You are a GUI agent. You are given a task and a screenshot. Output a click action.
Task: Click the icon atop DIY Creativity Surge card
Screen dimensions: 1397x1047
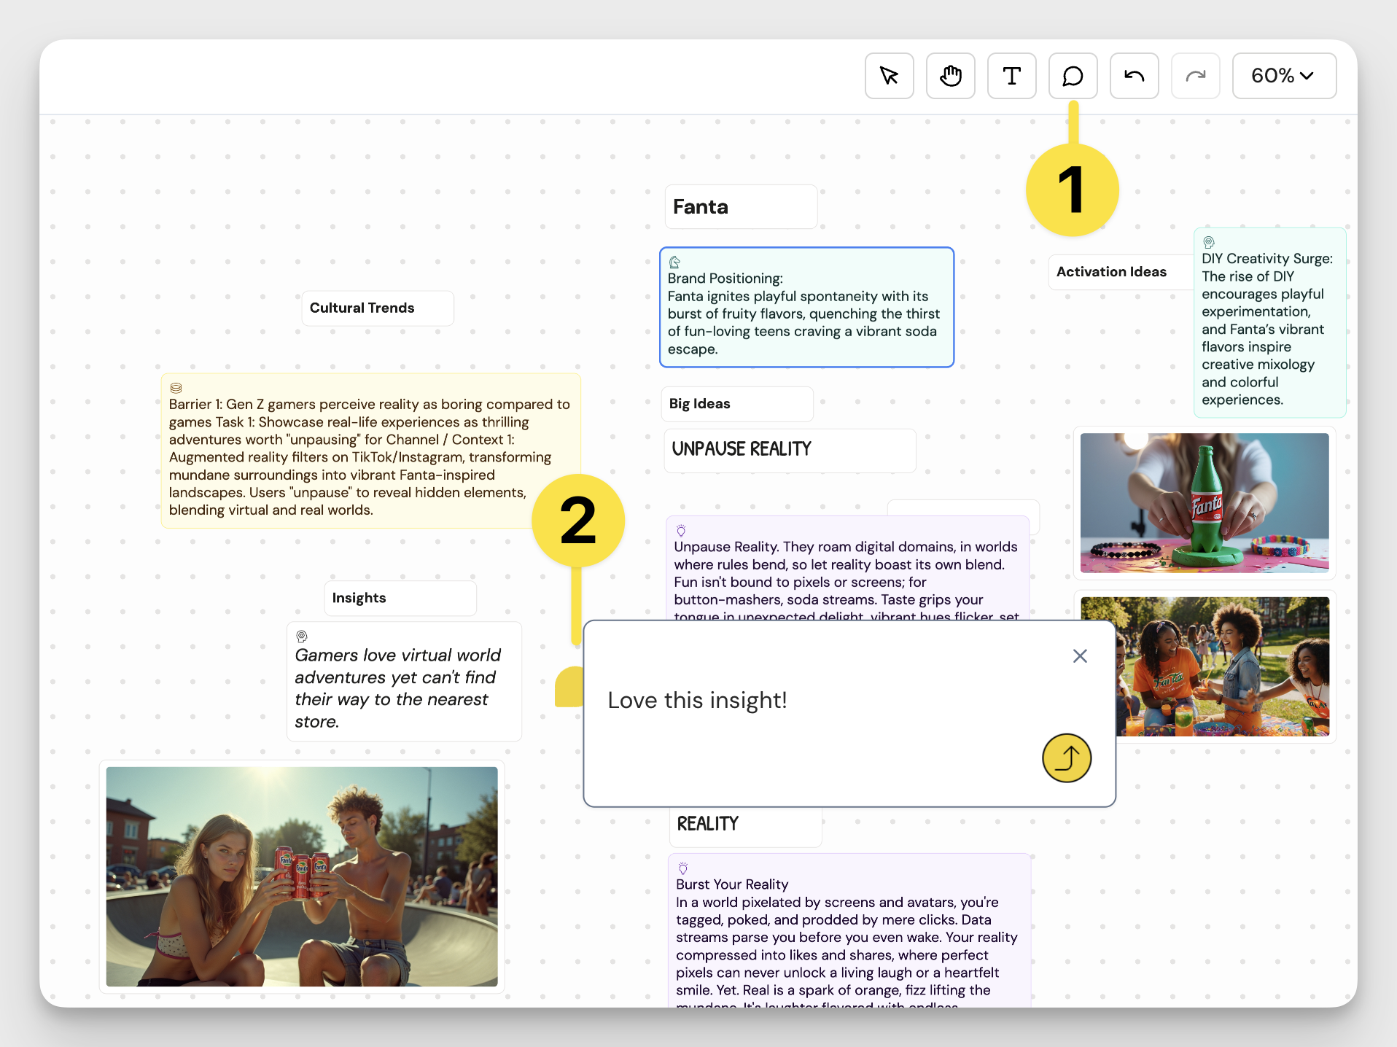tap(1209, 242)
